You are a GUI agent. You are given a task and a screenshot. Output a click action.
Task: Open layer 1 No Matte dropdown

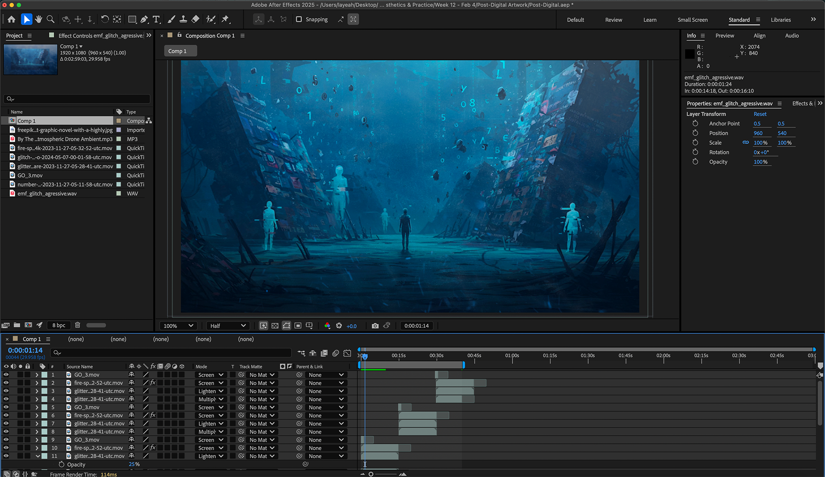(262, 375)
